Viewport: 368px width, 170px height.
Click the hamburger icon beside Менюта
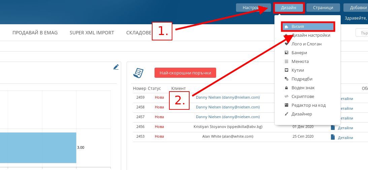click(x=287, y=61)
